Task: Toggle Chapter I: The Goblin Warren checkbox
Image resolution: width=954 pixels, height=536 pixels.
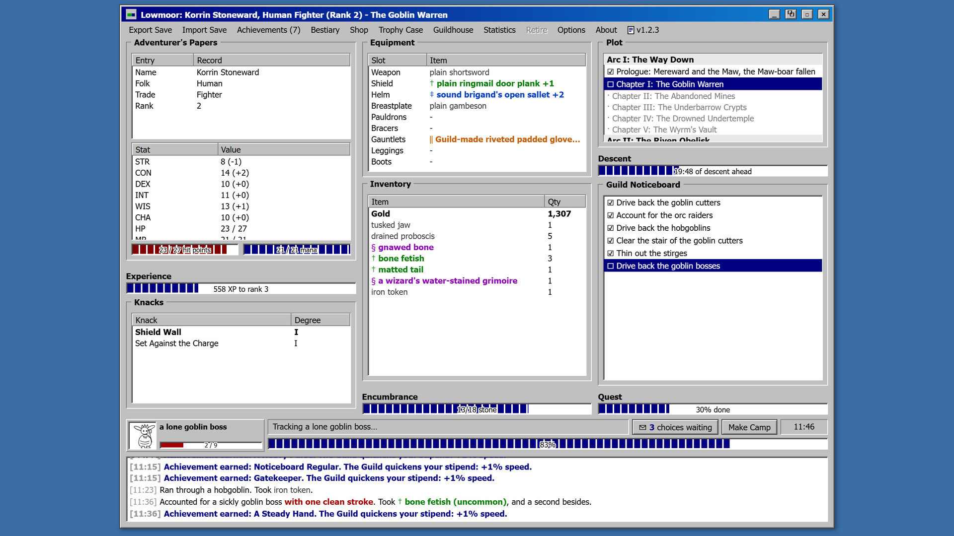Action: pyautogui.click(x=610, y=84)
